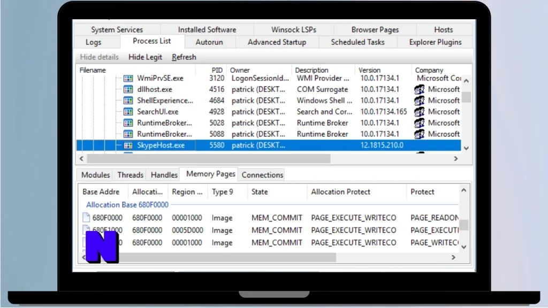Select the Process List tab

151,41
